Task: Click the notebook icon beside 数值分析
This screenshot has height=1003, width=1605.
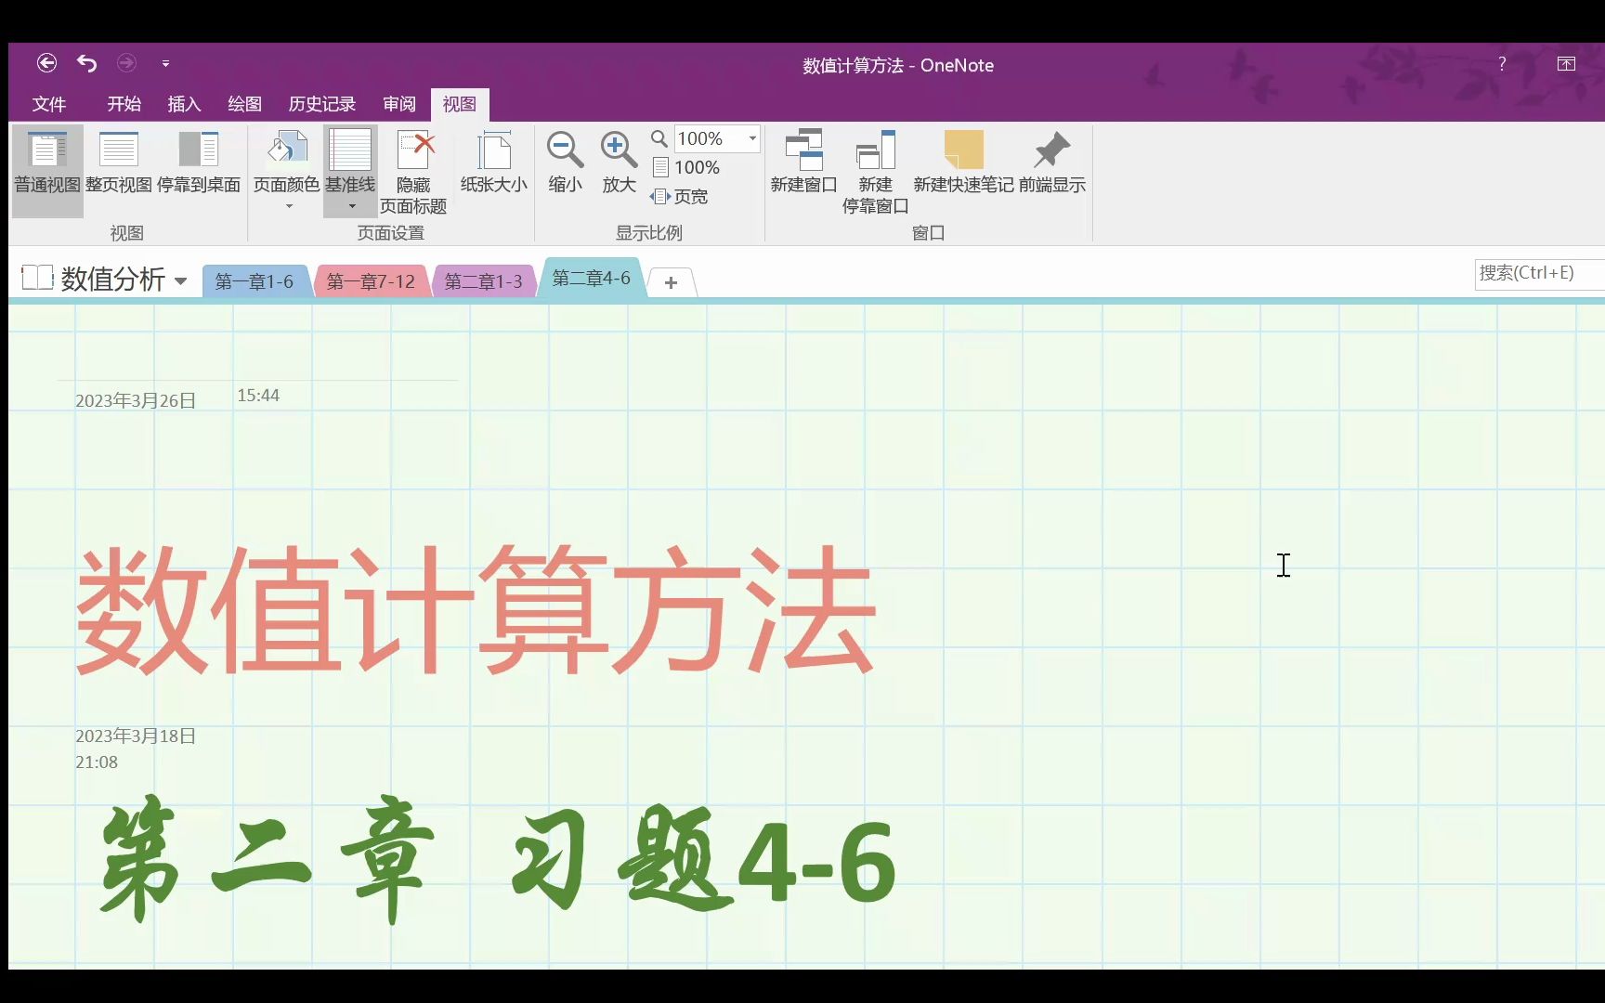Action: point(37,278)
